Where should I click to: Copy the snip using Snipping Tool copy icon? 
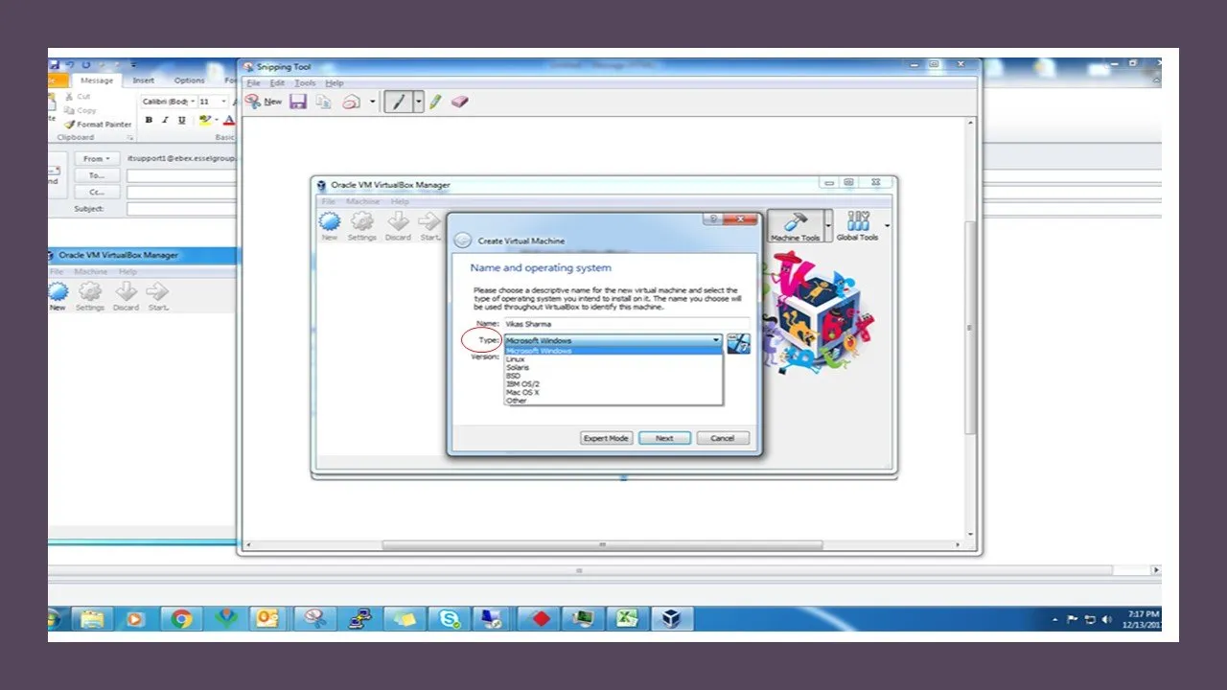coord(324,101)
